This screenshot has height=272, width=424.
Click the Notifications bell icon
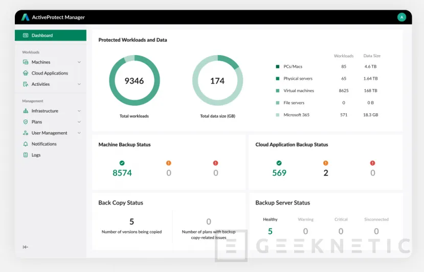(26, 144)
